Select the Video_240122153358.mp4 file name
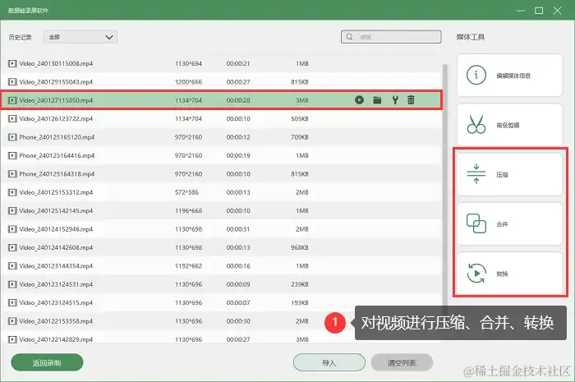This screenshot has width=575, height=382. pyautogui.click(x=56, y=321)
